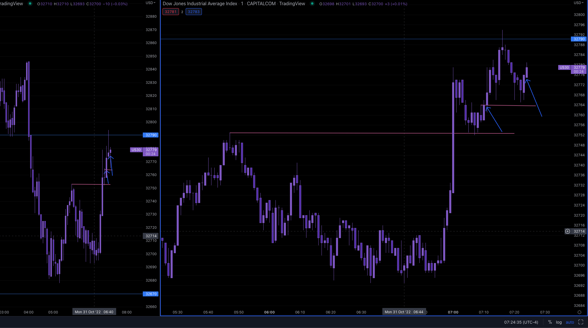Click the green market status dot on right chart

(312, 4)
